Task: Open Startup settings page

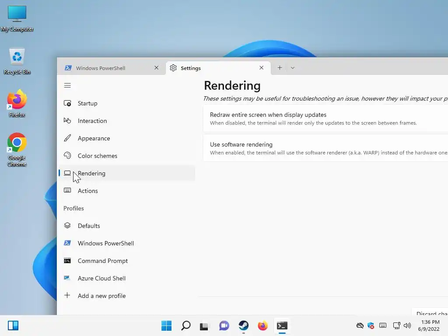Action: [127, 103]
